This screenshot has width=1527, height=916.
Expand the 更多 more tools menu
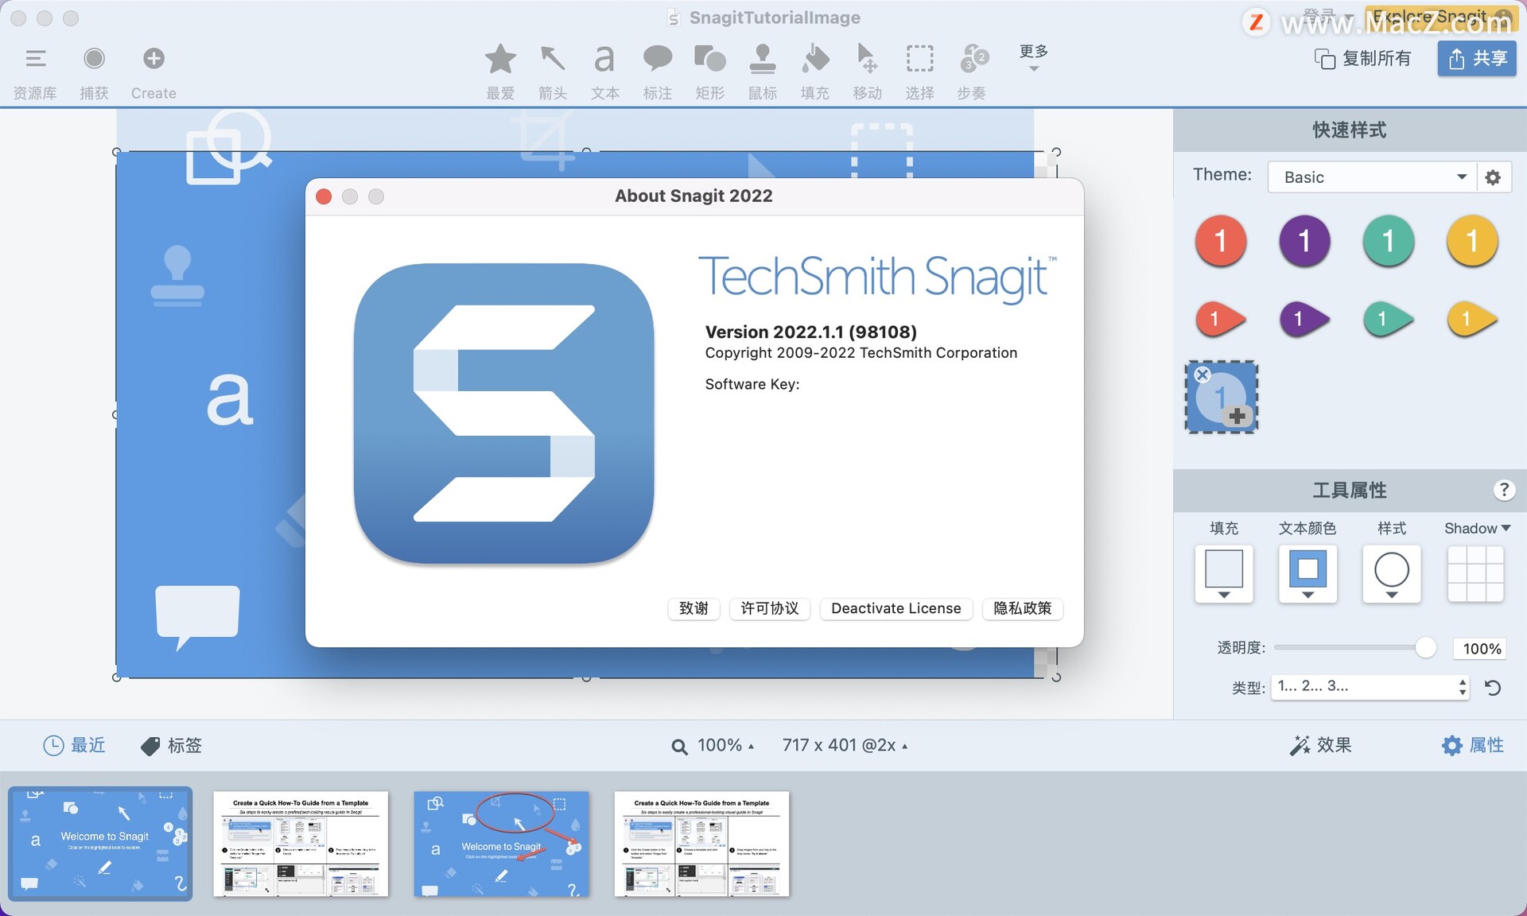(x=1034, y=57)
